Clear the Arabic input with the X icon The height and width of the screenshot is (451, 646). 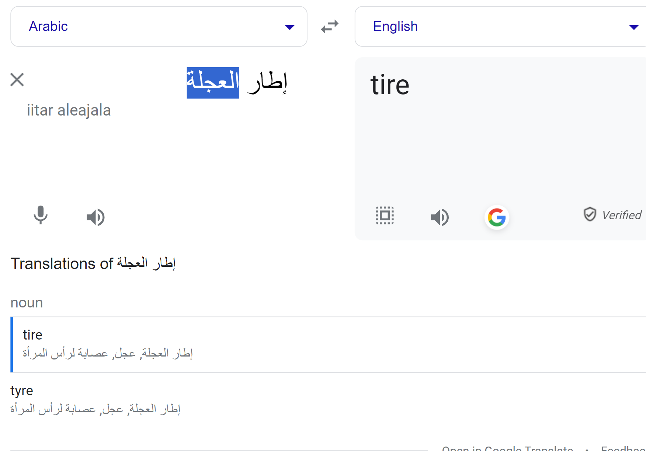tap(17, 80)
